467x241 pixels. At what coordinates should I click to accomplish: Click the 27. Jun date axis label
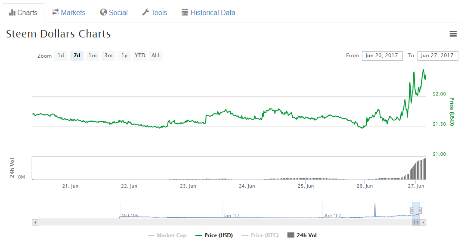click(416, 186)
